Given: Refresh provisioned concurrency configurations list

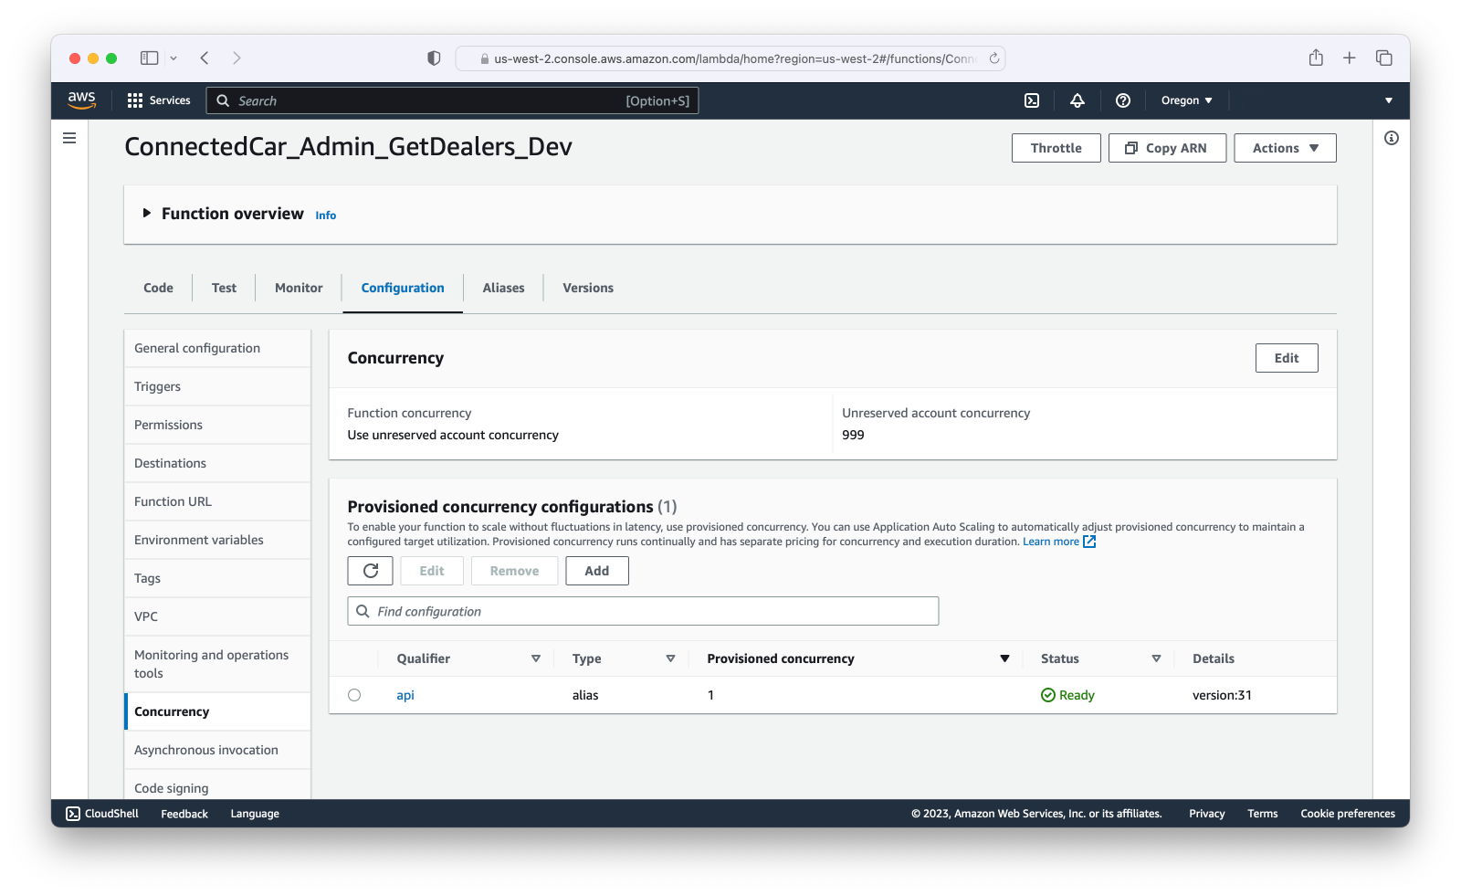Looking at the screenshot, I should [x=370, y=571].
